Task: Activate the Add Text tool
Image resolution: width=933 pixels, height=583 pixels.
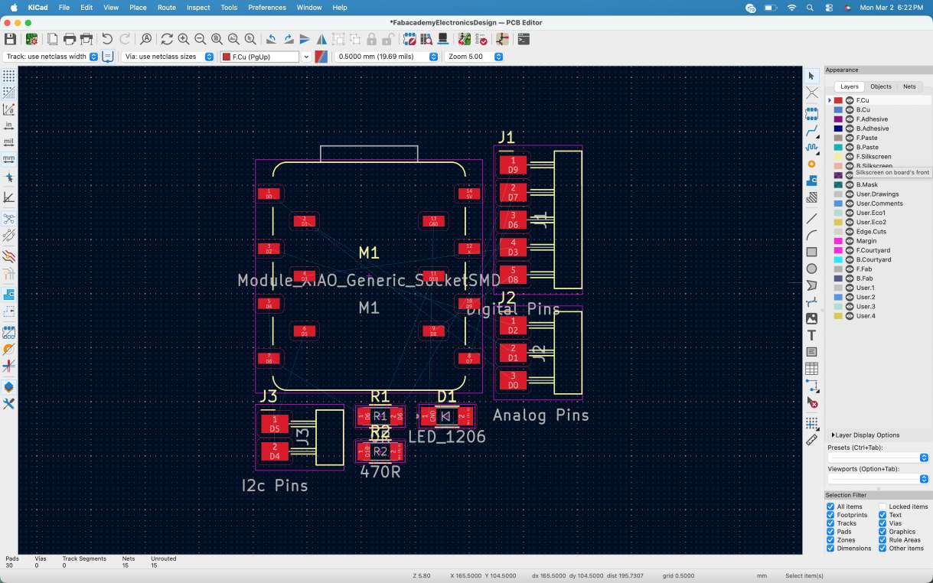Action: click(x=811, y=335)
